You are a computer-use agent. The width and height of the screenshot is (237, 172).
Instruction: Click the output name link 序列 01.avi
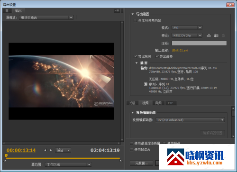(180, 50)
